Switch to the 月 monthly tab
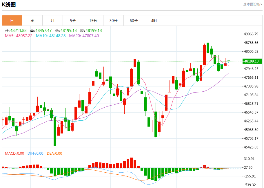 point(52,21)
